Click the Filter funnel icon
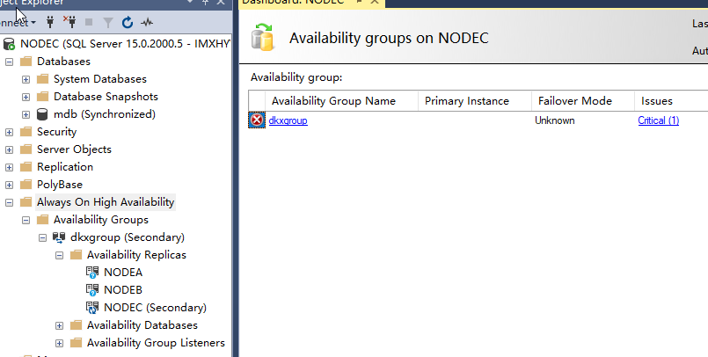 108,22
